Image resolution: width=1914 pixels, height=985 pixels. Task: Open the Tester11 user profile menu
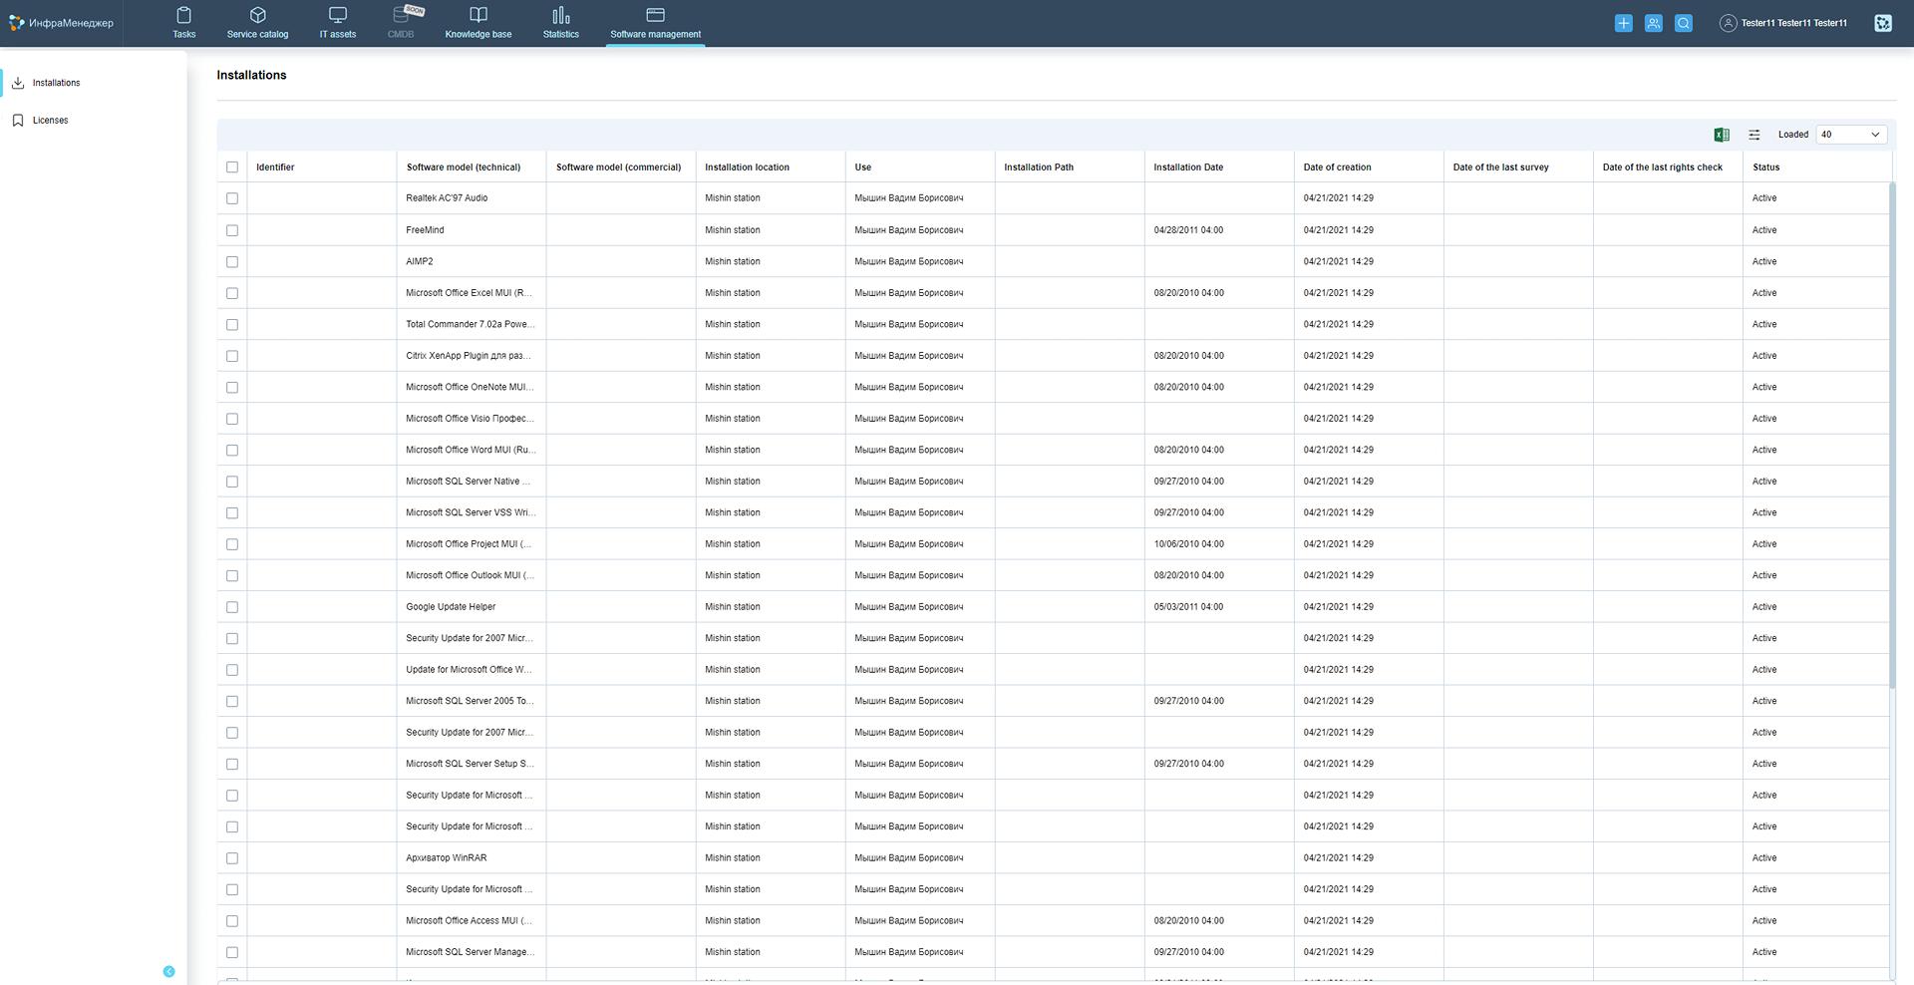click(x=1782, y=23)
